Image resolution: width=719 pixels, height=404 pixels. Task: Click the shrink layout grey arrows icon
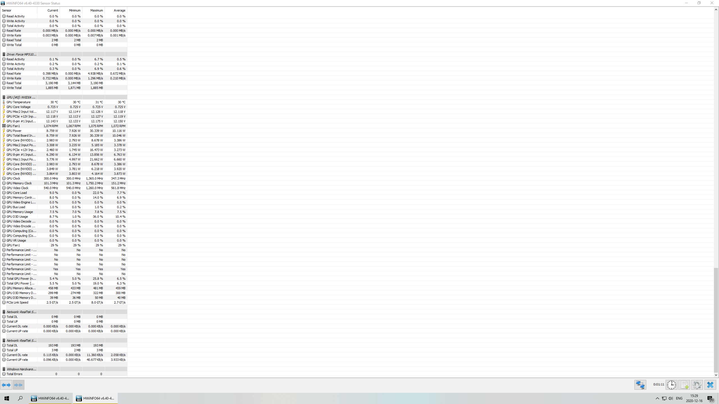click(19, 385)
